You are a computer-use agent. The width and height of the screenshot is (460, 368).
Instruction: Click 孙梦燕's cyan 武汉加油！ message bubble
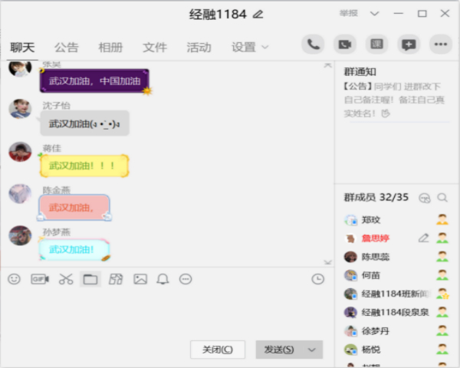click(74, 250)
